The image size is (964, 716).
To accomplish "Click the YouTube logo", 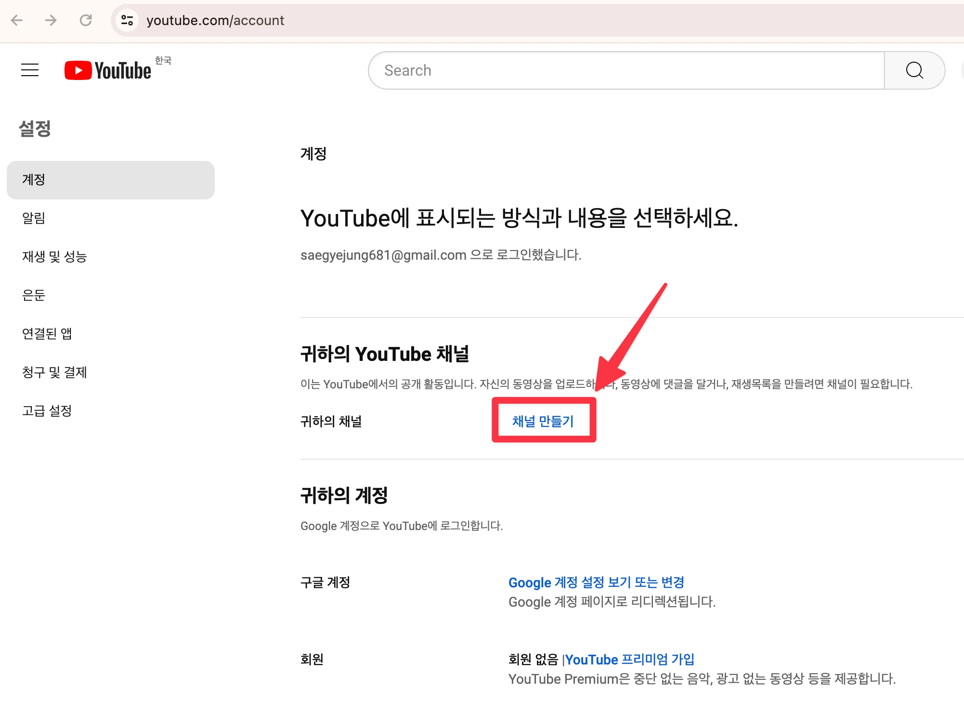I will coord(108,70).
